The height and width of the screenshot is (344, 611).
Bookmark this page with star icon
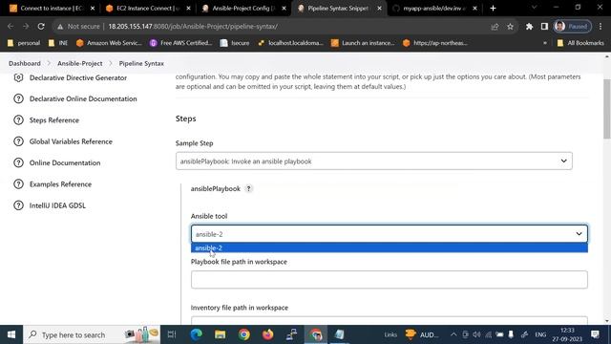point(510,27)
